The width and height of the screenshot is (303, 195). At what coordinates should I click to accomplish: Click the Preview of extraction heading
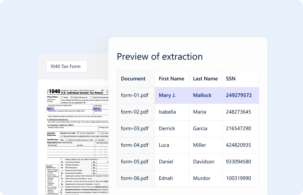tap(160, 57)
